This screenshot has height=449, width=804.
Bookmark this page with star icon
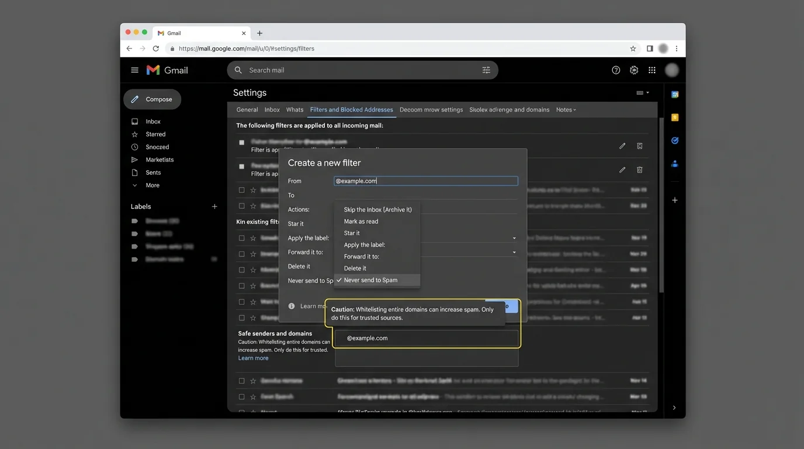pyautogui.click(x=633, y=49)
